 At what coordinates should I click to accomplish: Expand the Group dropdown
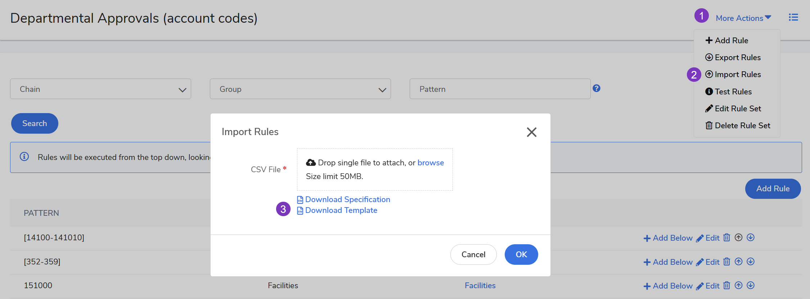click(x=300, y=89)
